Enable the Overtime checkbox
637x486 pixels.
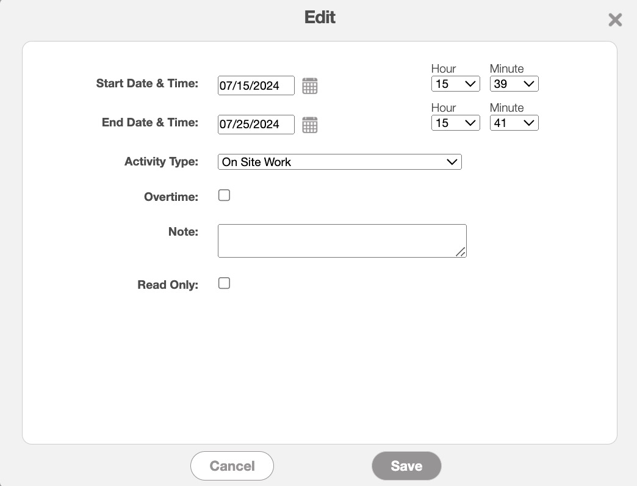(225, 196)
